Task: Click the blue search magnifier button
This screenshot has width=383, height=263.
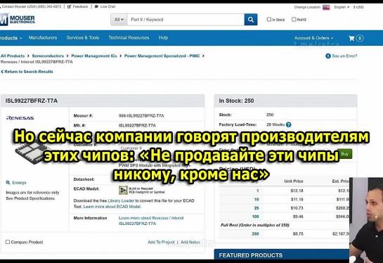Action: click(251, 20)
